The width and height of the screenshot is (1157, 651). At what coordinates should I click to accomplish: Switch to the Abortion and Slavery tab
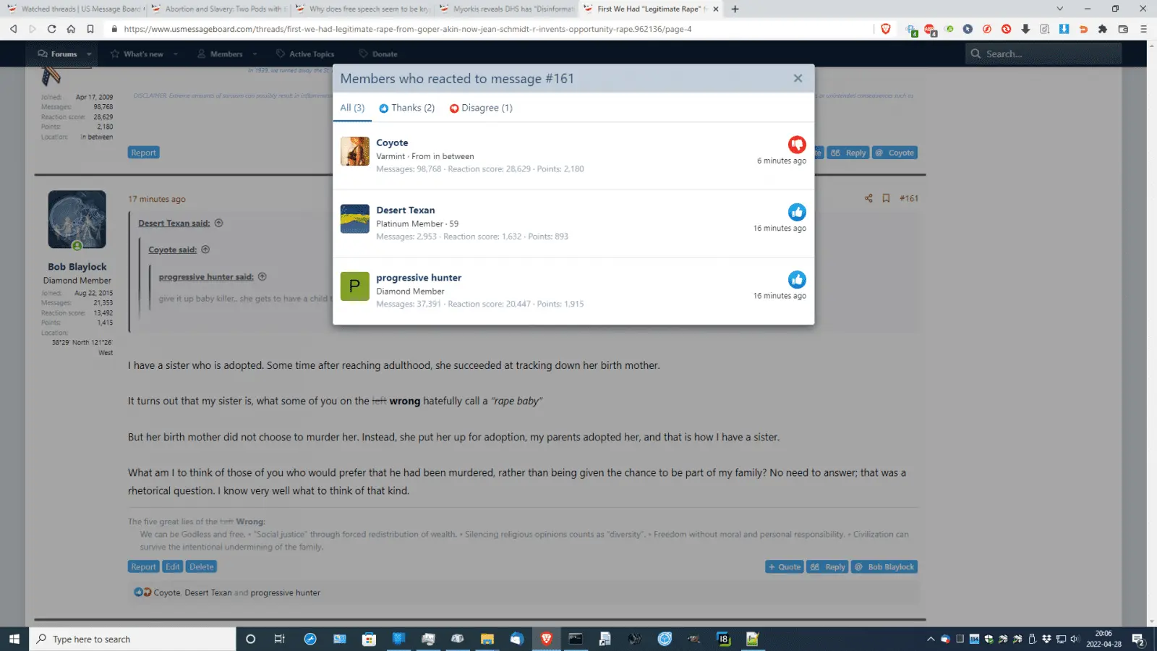(x=218, y=9)
